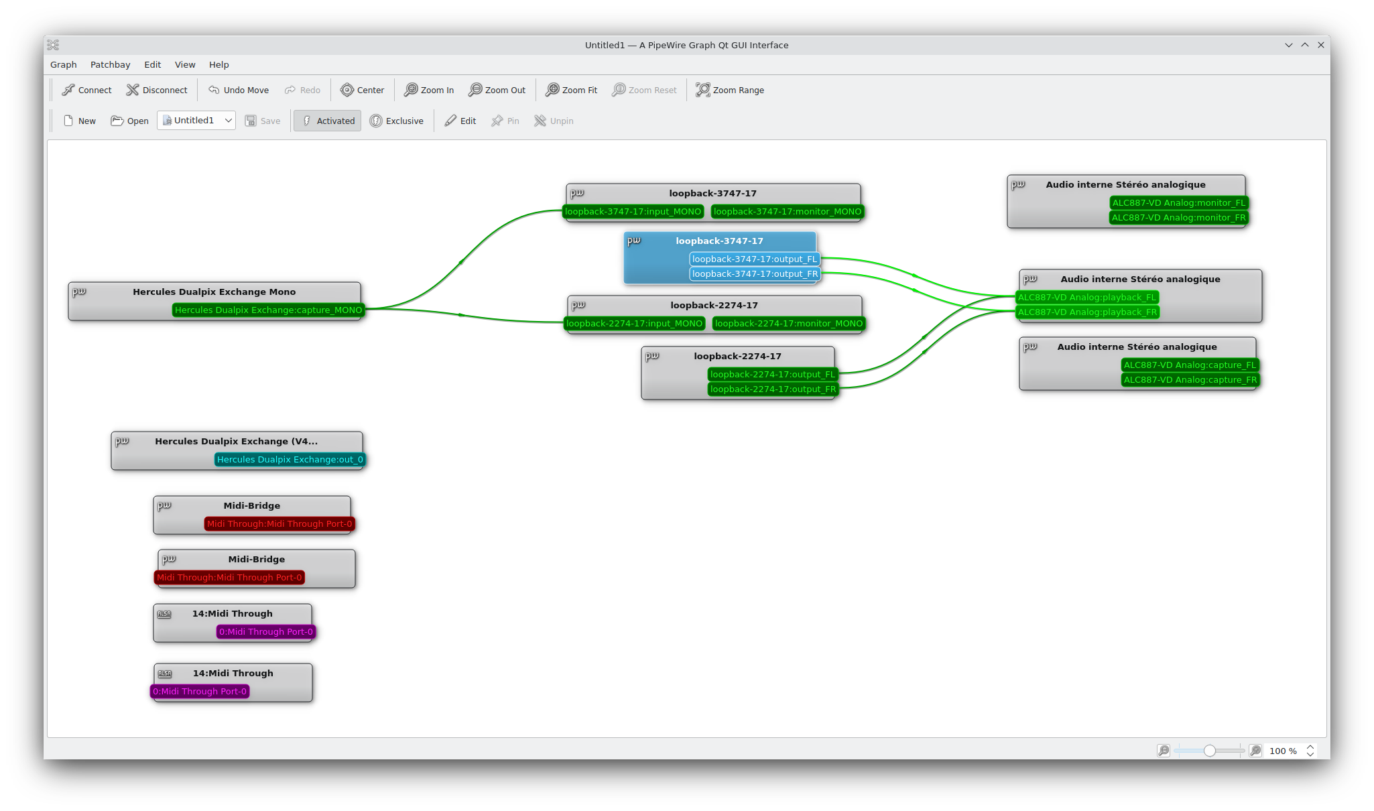1374x811 pixels.
Task: Click the Zoom Out magnifier
Action: [x=475, y=90]
